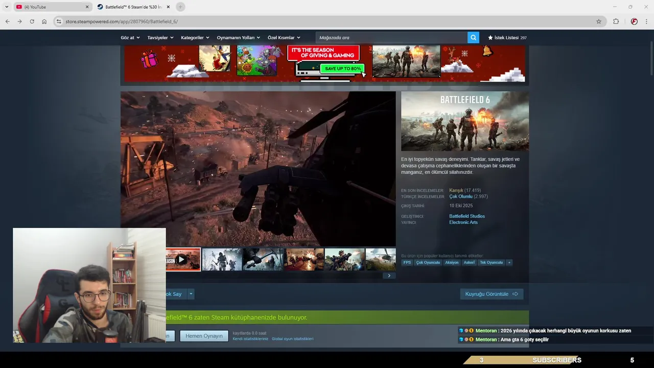The height and width of the screenshot is (368, 654).
Task: Play the Season 1 trailer thumbnail
Action: [182, 260]
